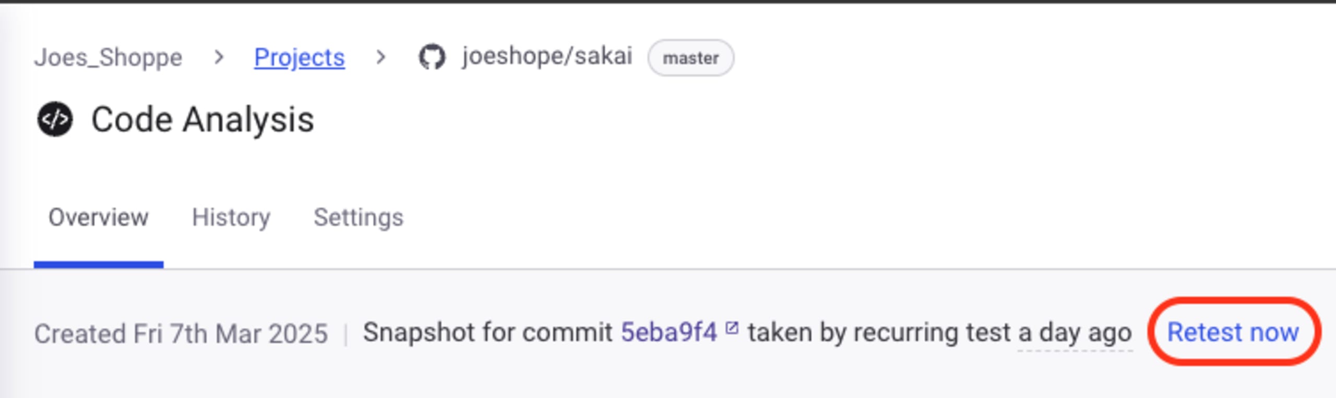Viewport: 1336px width, 398px height.
Task: Click the 'Snapshot for commit' label
Action: pos(488,332)
